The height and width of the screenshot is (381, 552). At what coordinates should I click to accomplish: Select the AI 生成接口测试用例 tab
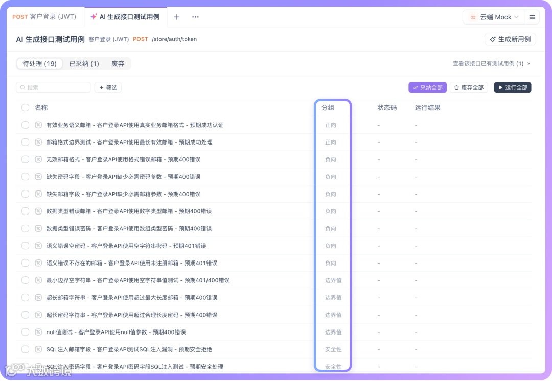point(126,17)
